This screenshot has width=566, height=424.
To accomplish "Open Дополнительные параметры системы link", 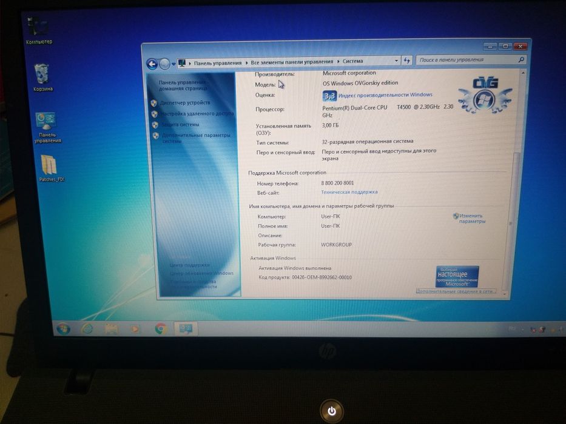I will click(196, 138).
